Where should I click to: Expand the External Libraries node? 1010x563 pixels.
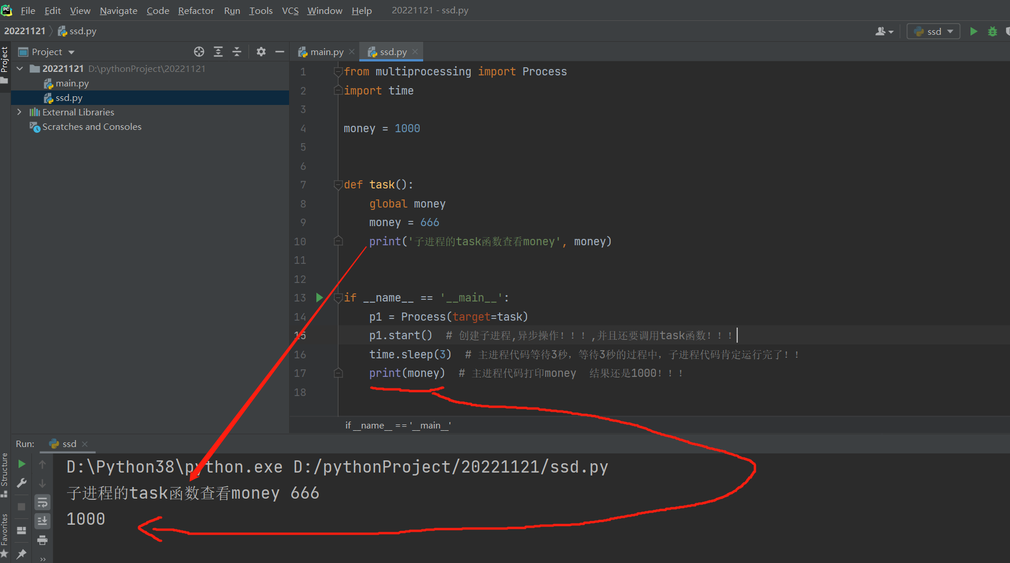click(20, 112)
